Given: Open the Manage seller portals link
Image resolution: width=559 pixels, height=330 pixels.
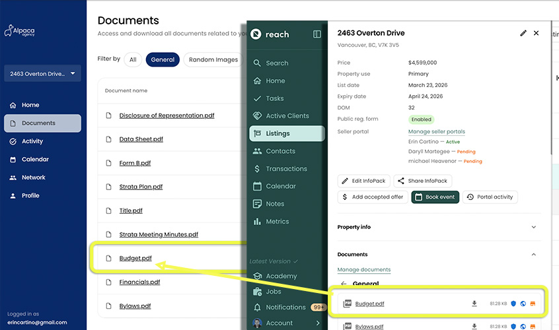Looking at the screenshot, I should click(x=436, y=132).
